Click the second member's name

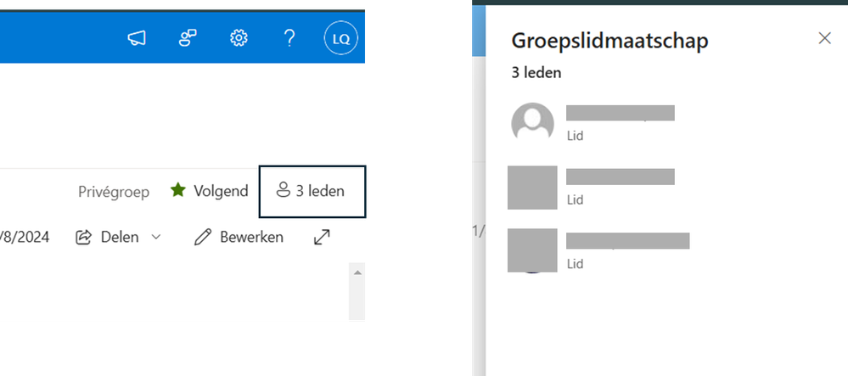click(x=620, y=177)
